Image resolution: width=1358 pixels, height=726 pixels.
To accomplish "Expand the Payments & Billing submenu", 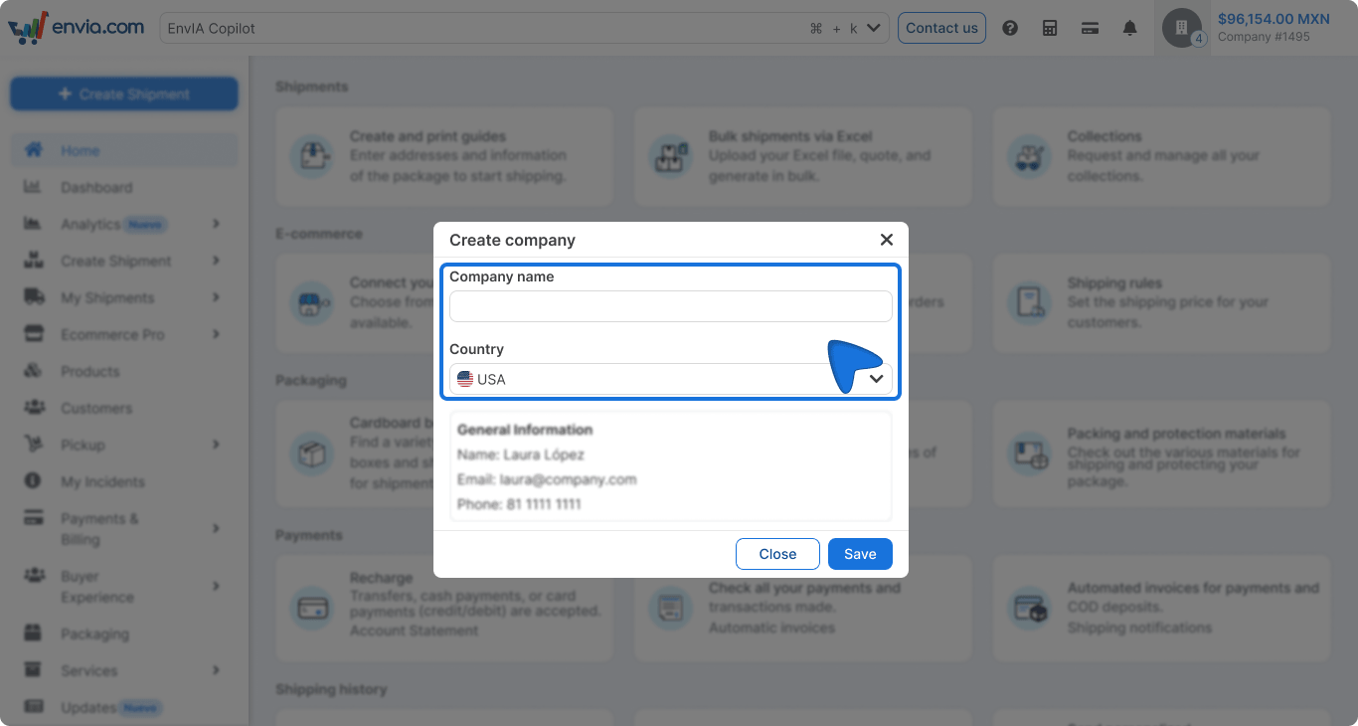I will [216, 529].
